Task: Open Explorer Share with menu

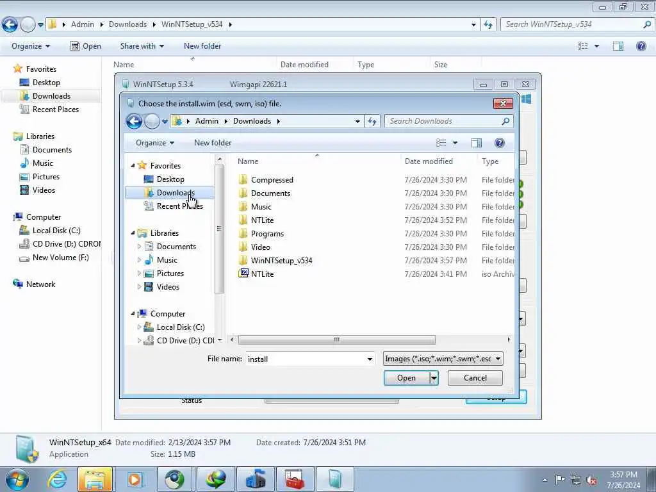Action: [x=142, y=46]
